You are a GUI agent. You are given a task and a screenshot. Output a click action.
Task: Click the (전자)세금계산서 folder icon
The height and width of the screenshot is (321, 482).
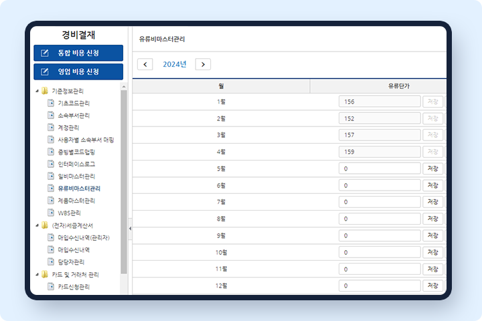(45, 225)
